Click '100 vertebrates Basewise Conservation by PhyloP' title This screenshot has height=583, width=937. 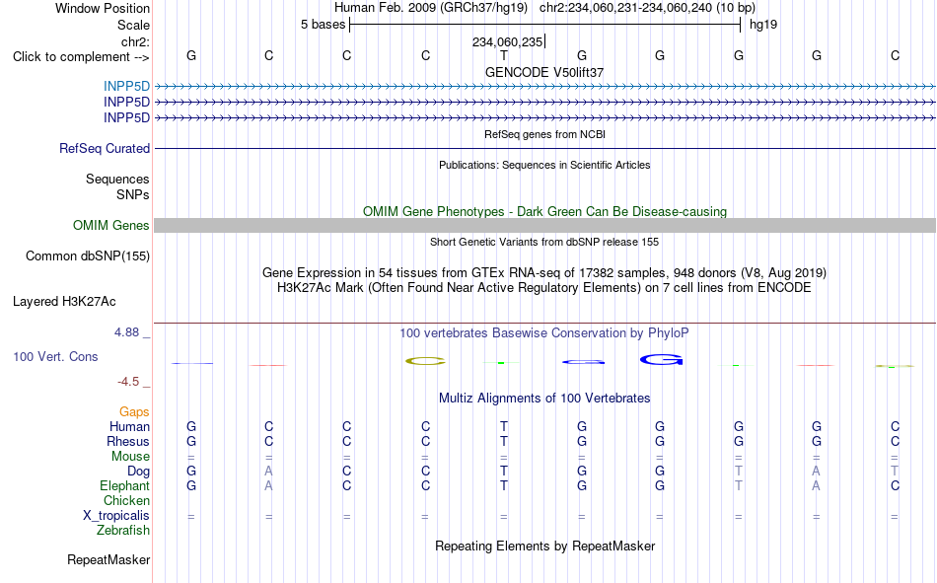[x=544, y=333]
